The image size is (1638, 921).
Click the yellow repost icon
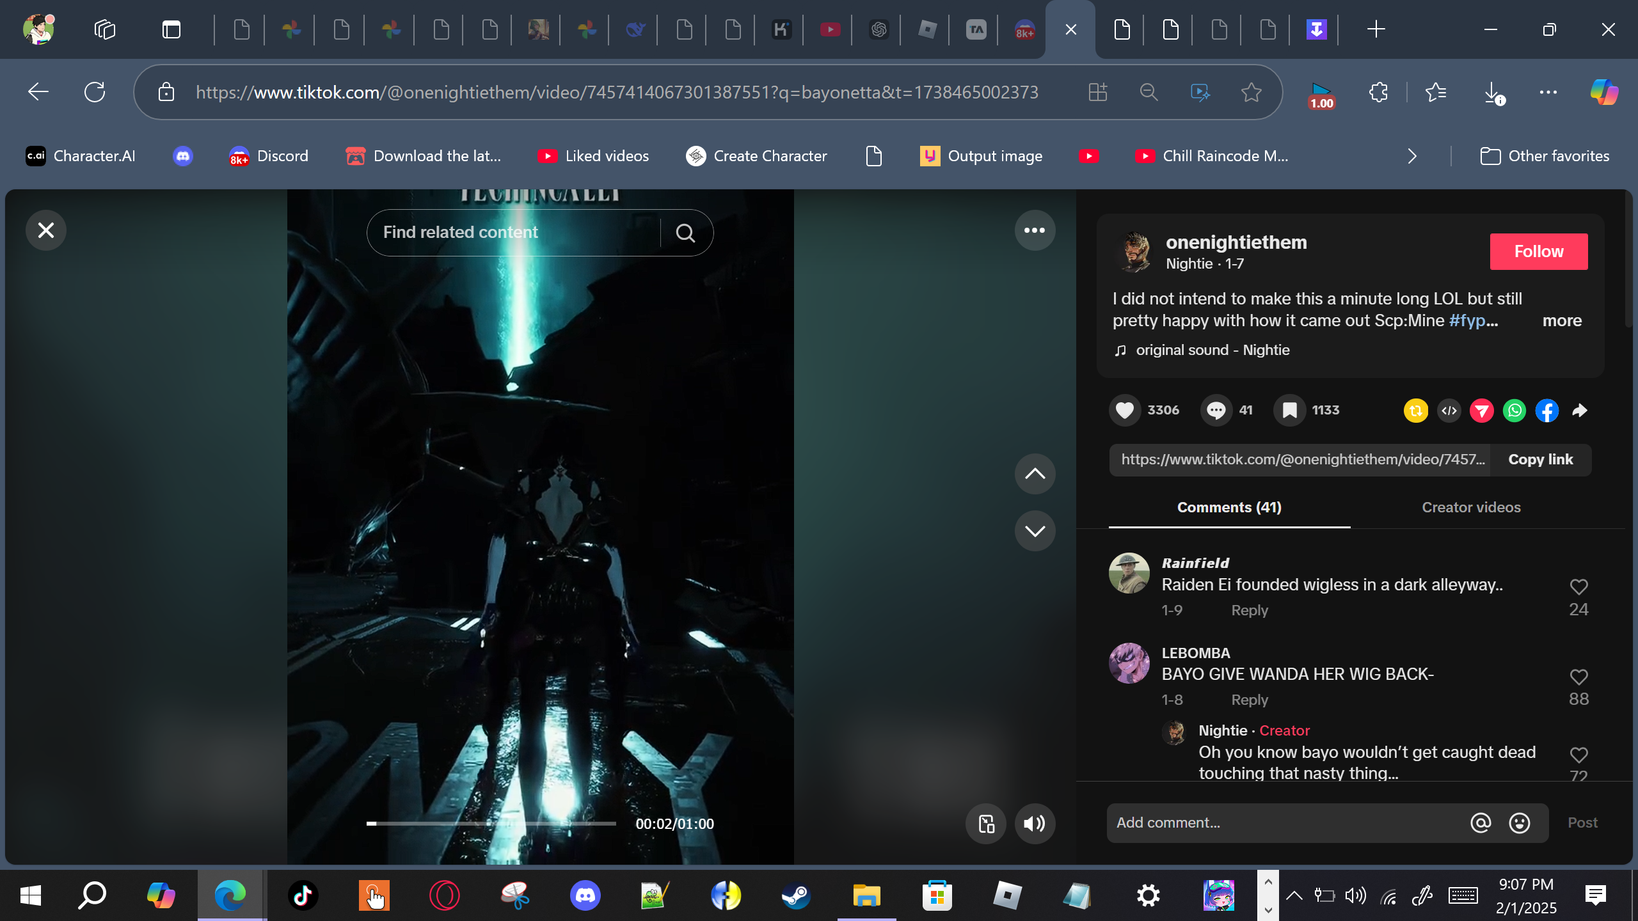(x=1415, y=410)
